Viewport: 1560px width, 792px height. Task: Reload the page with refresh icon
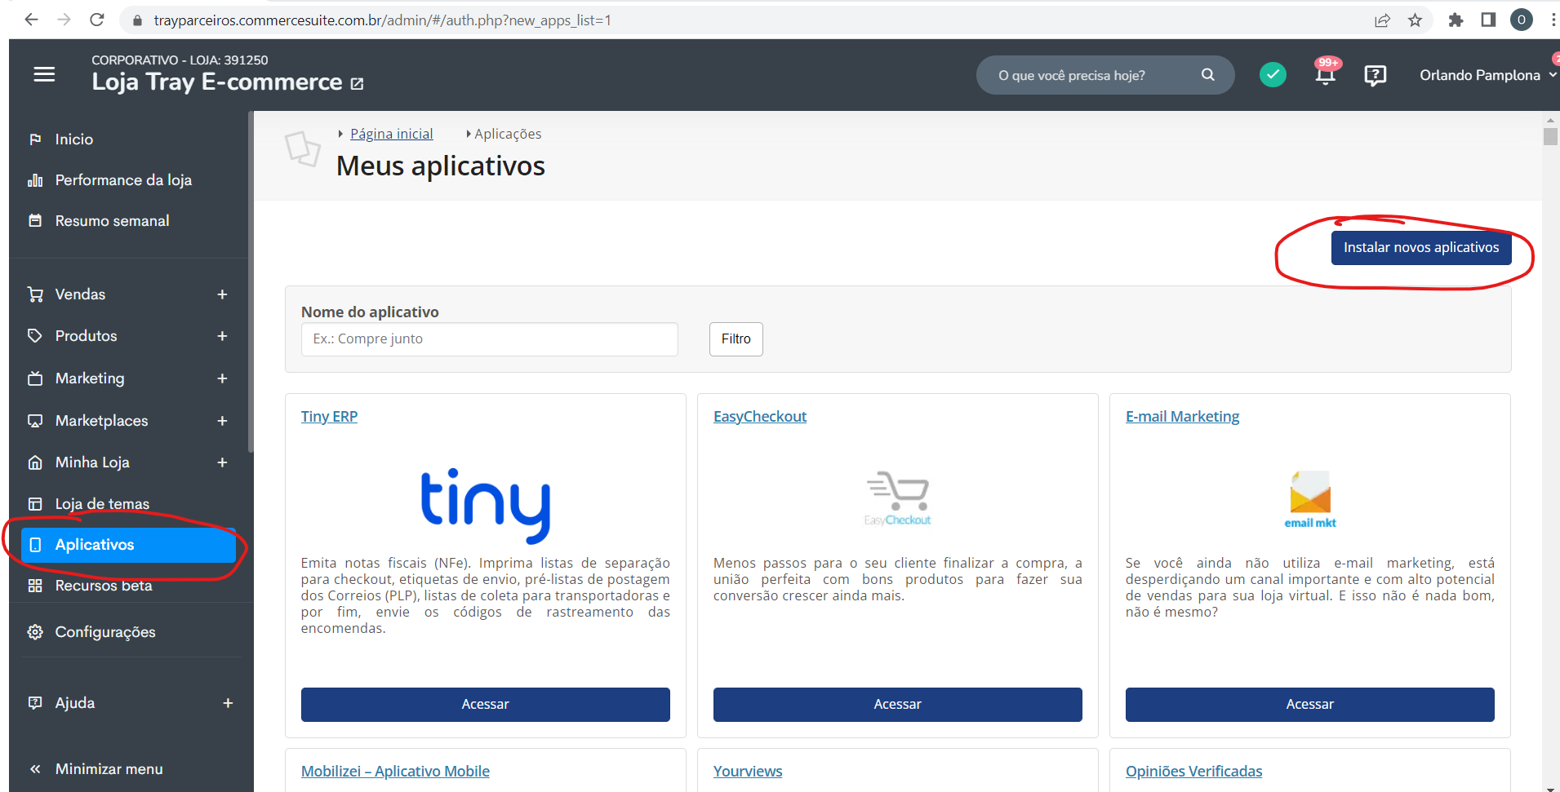(x=96, y=20)
